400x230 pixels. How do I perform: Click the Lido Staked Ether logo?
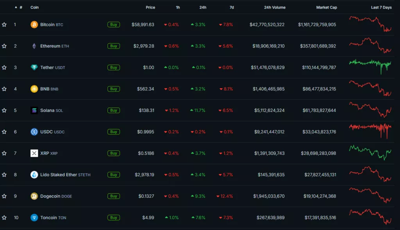(34, 175)
